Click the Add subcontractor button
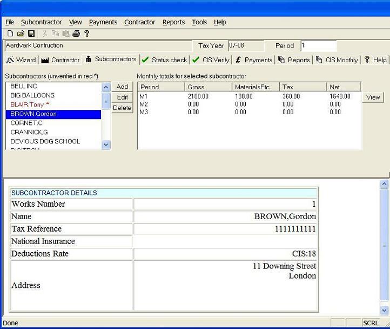 click(122, 87)
